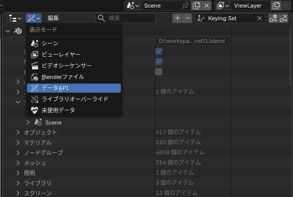Viewport: 293px width, 197px height.
Task: Remove selected from keying set with minus button
Action: (187, 18)
